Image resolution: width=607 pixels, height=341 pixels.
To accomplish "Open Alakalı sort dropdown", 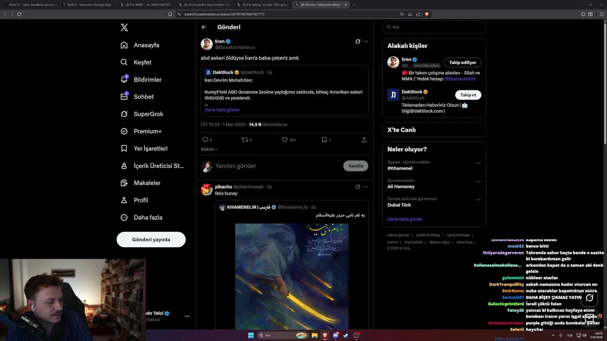I will (x=209, y=149).
